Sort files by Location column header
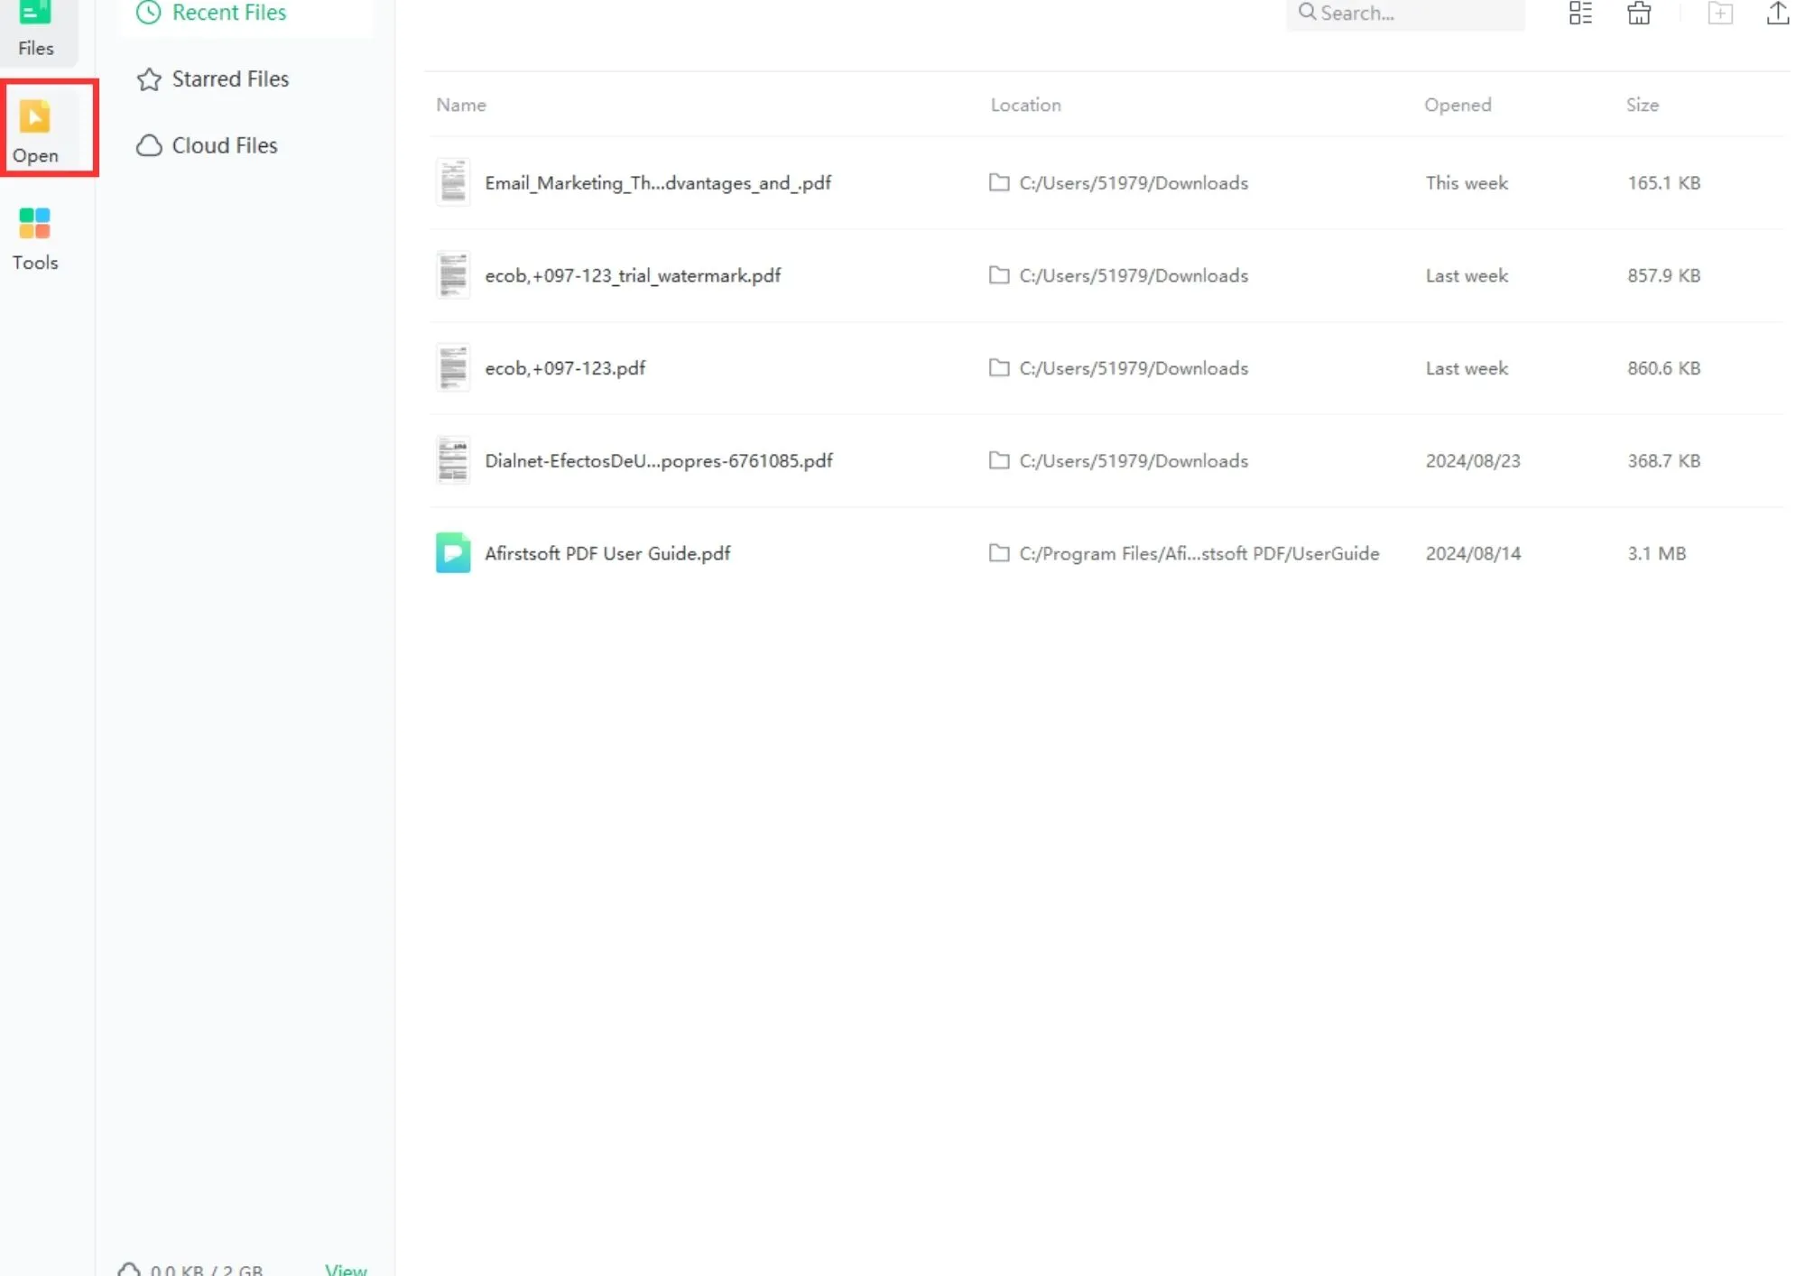This screenshot has width=1805, height=1276. [1025, 105]
